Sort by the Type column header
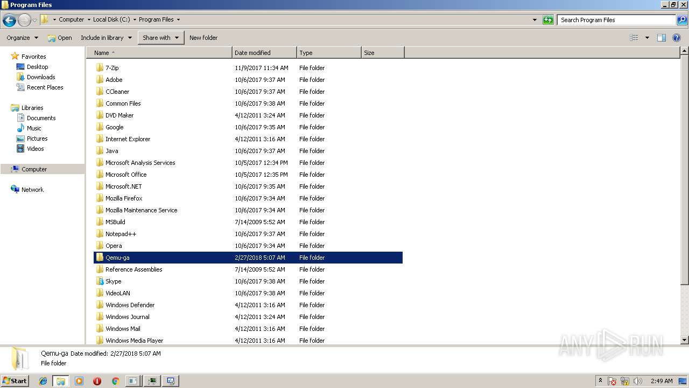Viewport: 689px width, 388px height. pyautogui.click(x=329, y=53)
